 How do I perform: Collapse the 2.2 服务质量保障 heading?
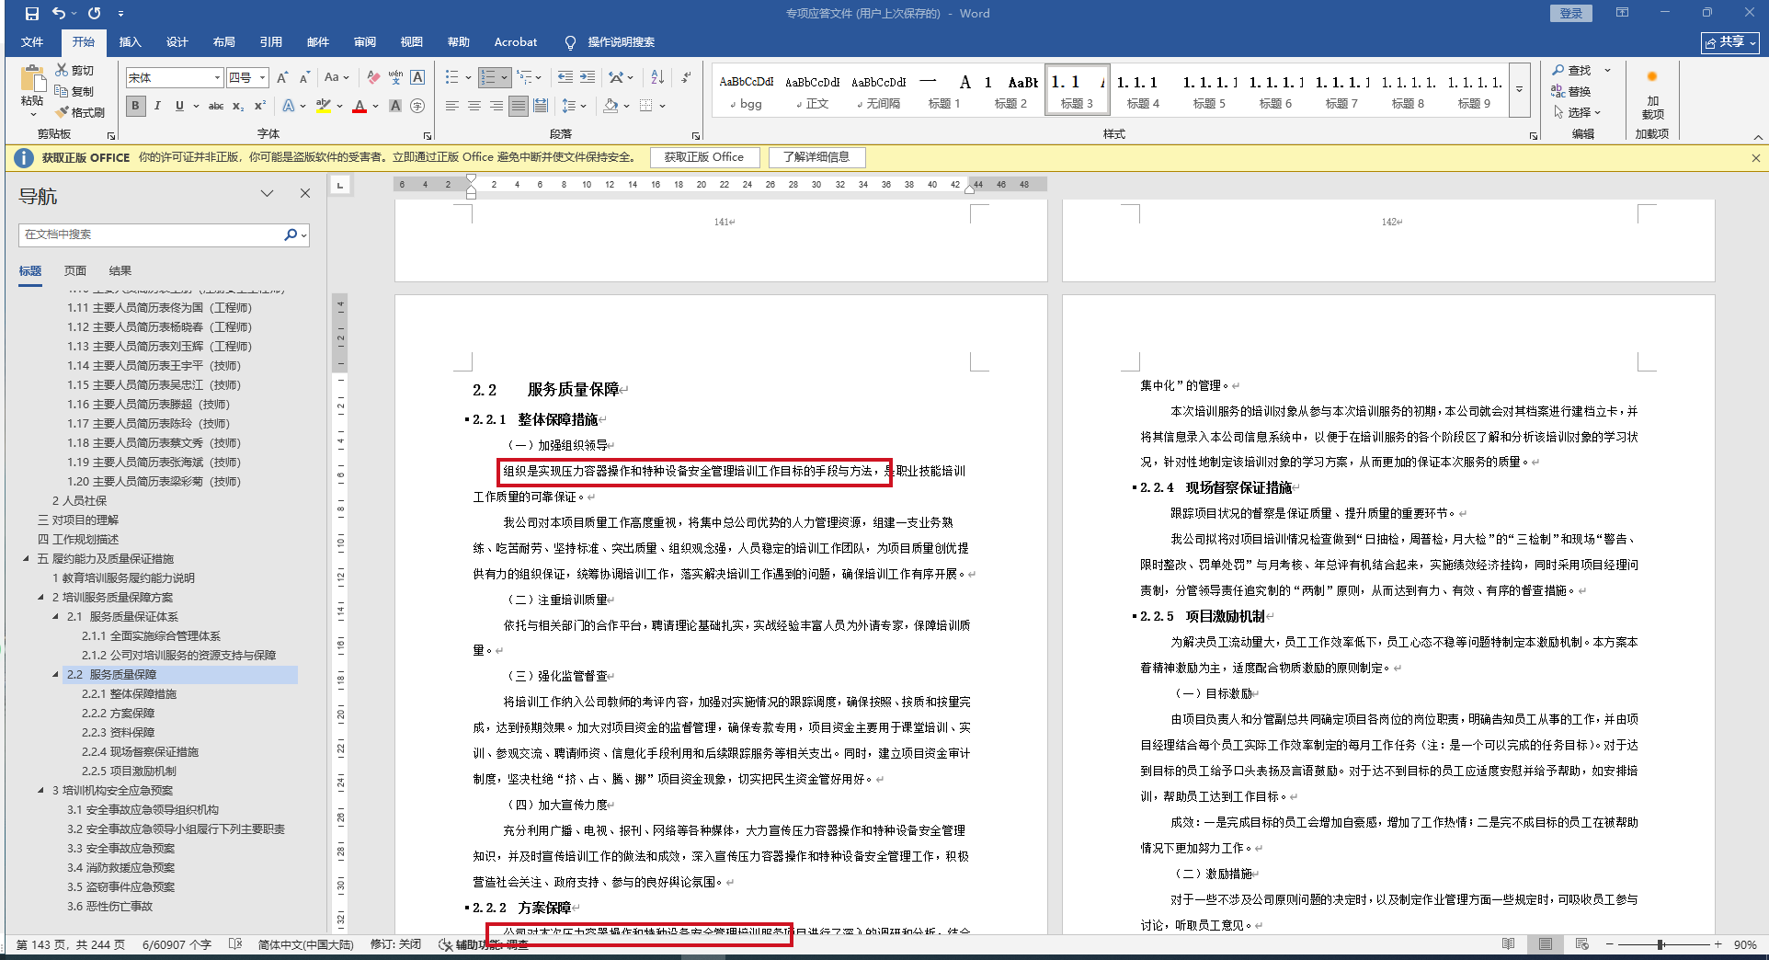click(x=56, y=674)
